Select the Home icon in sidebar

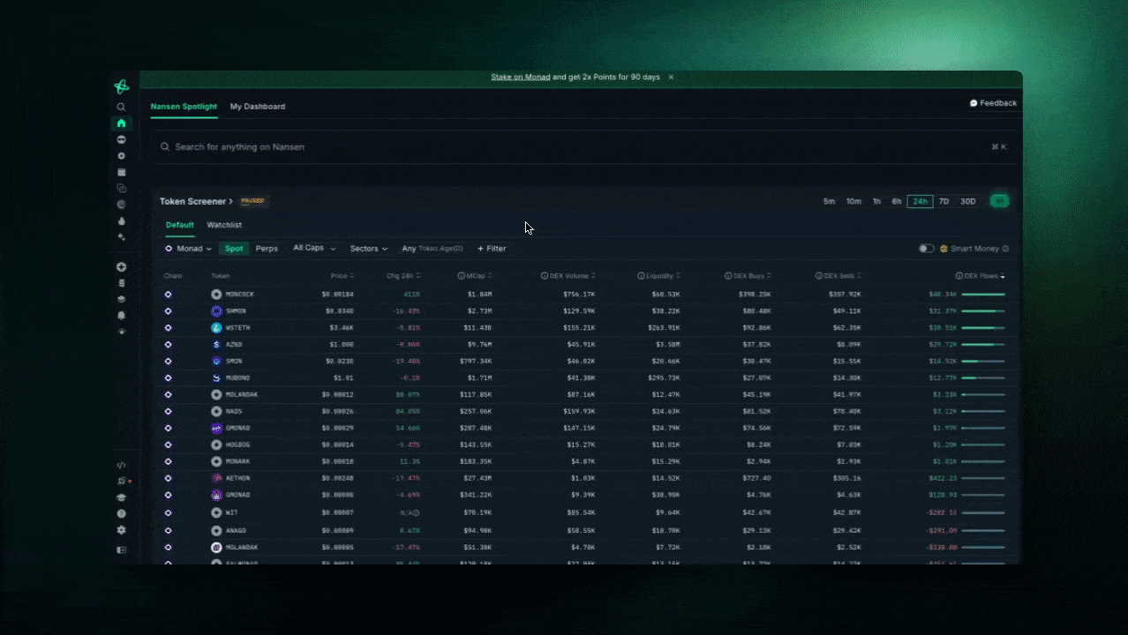122,123
